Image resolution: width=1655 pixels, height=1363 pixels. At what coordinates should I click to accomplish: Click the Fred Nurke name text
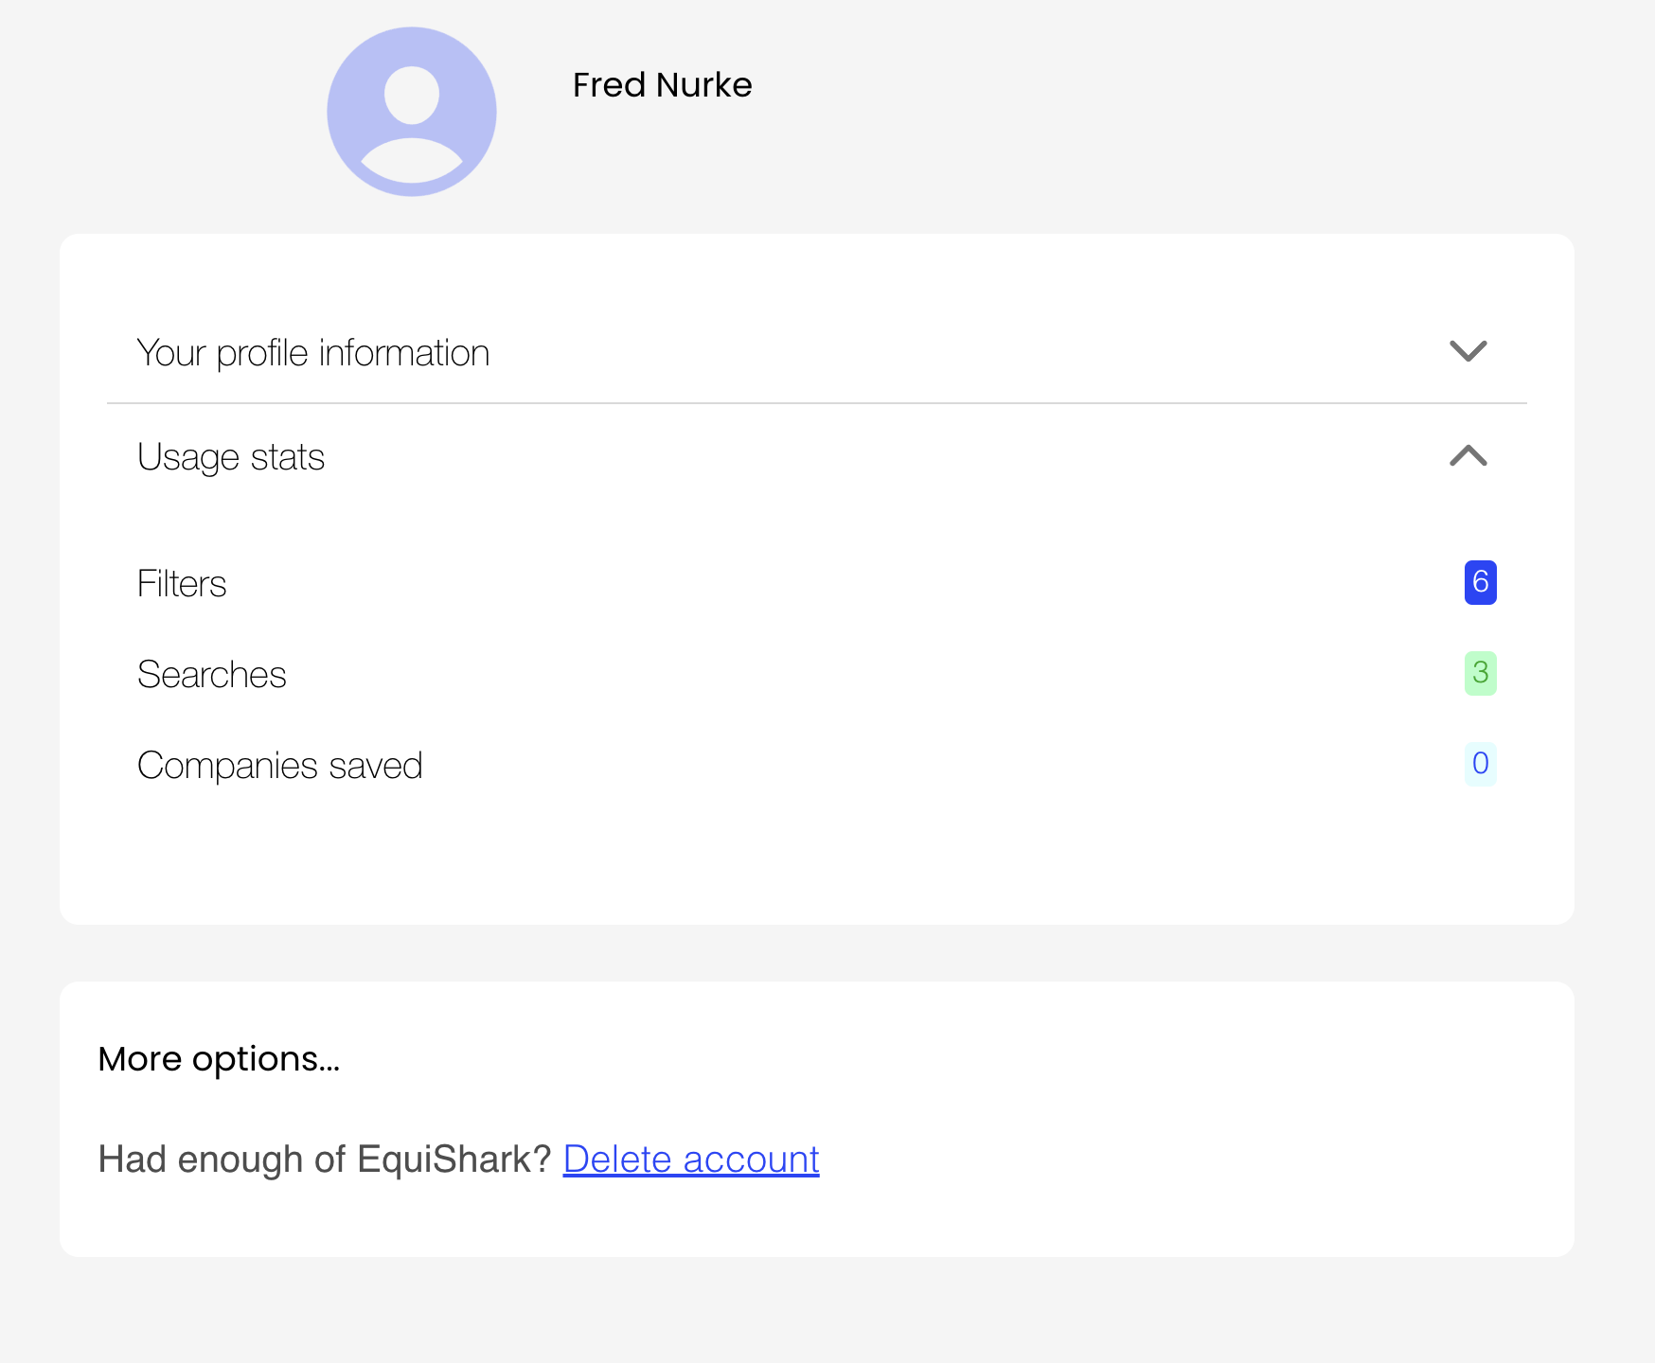click(x=662, y=84)
